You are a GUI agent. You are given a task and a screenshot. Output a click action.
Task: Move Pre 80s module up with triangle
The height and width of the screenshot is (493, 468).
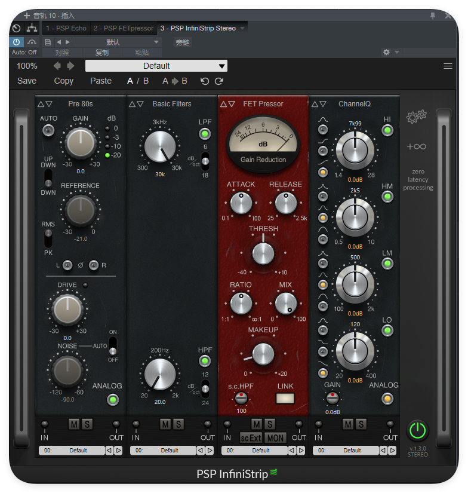41,104
